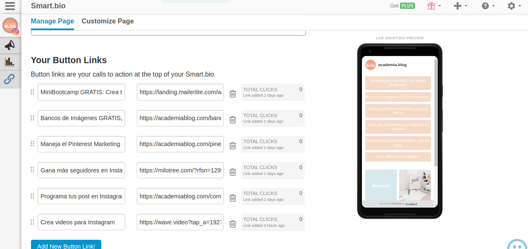528x249 pixels.
Task: Grab drag handle of Gana más seguidores row
Action: point(32,169)
